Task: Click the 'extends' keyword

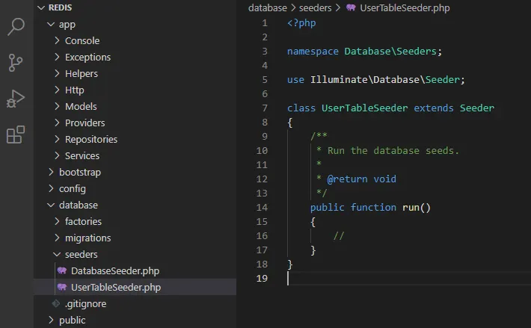Action: pyautogui.click(x=434, y=108)
